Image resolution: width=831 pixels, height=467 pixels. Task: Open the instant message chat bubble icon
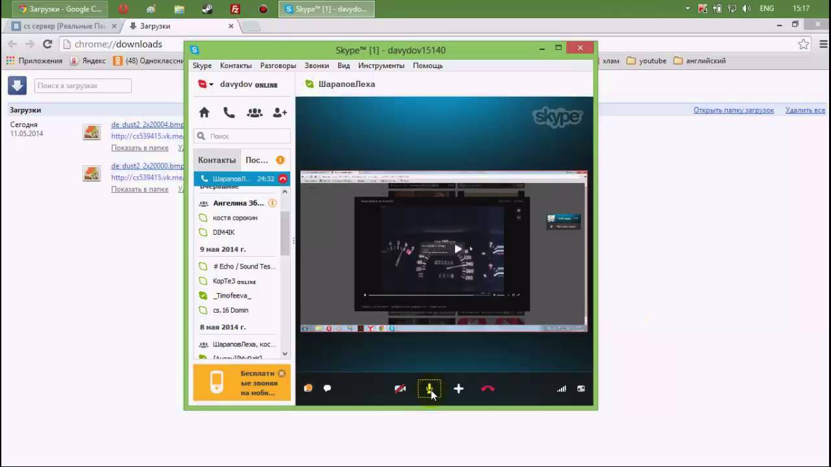327,389
